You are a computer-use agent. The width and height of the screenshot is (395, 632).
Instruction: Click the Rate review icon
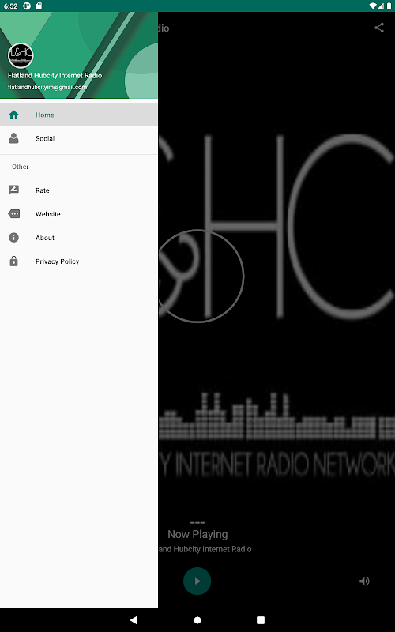[x=13, y=190]
